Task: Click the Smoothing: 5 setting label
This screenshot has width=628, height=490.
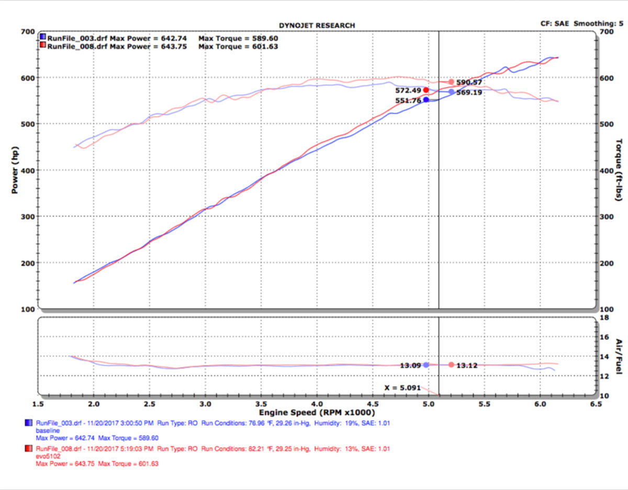Action: (x=599, y=24)
